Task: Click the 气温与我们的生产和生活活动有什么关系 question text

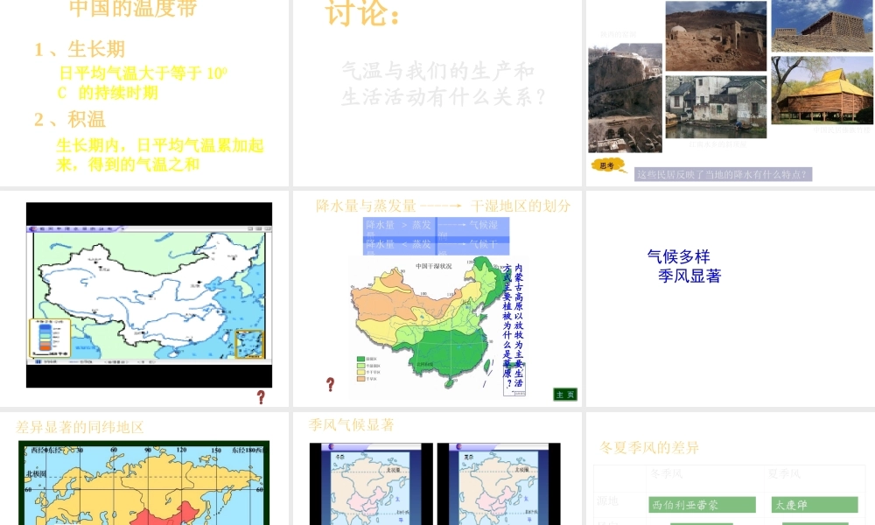Action: [x=444, y=84]
